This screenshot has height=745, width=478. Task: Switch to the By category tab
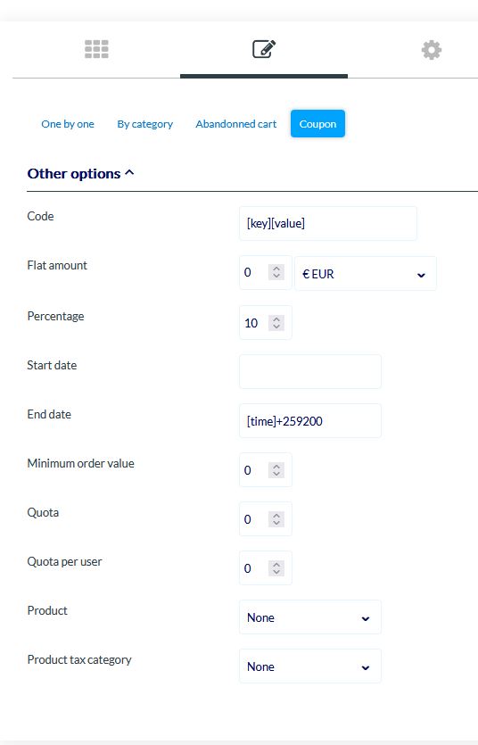point(145,124)
